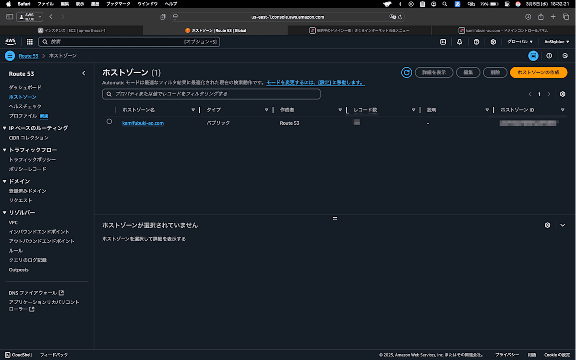
Task: Open the table preferences gear above the list
Action: pyautogui.click(x=563, y=94)
